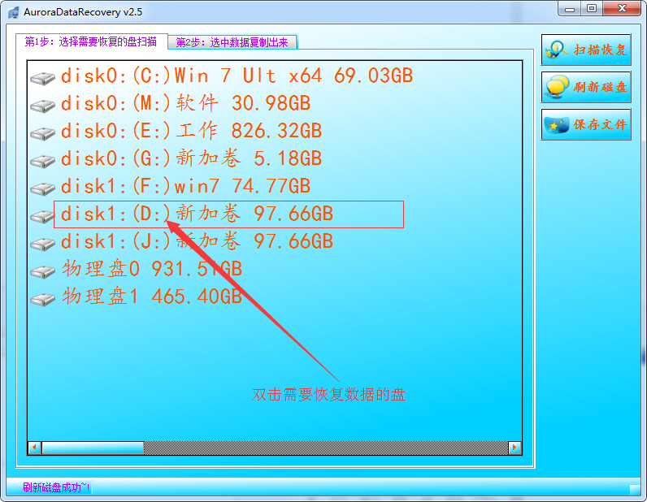Click the drive icon beside disk0 (G:) 新加卷

point(43,161)
